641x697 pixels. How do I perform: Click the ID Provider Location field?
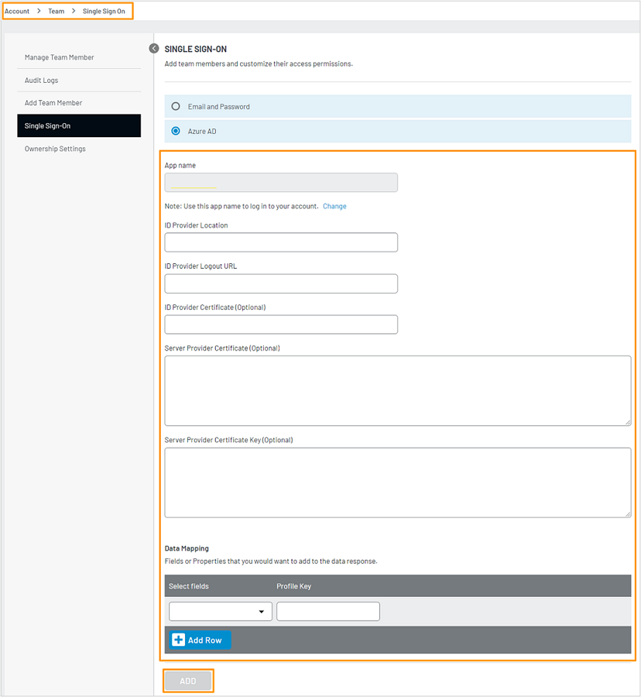point(280,242)
